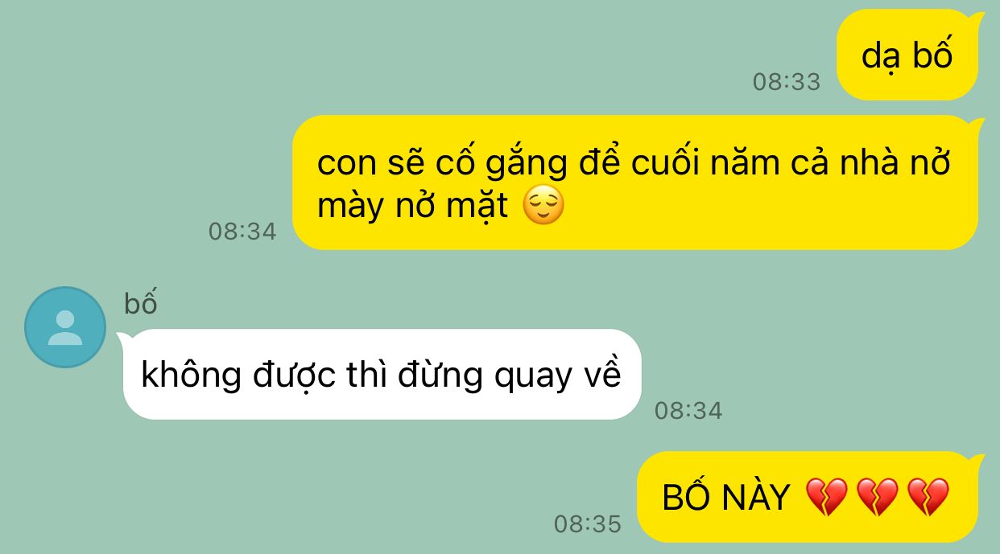The width and height of the screenshot is (1000, 554).
Task: Select the sender name label 'bố'
Action: tap(141, 303)
